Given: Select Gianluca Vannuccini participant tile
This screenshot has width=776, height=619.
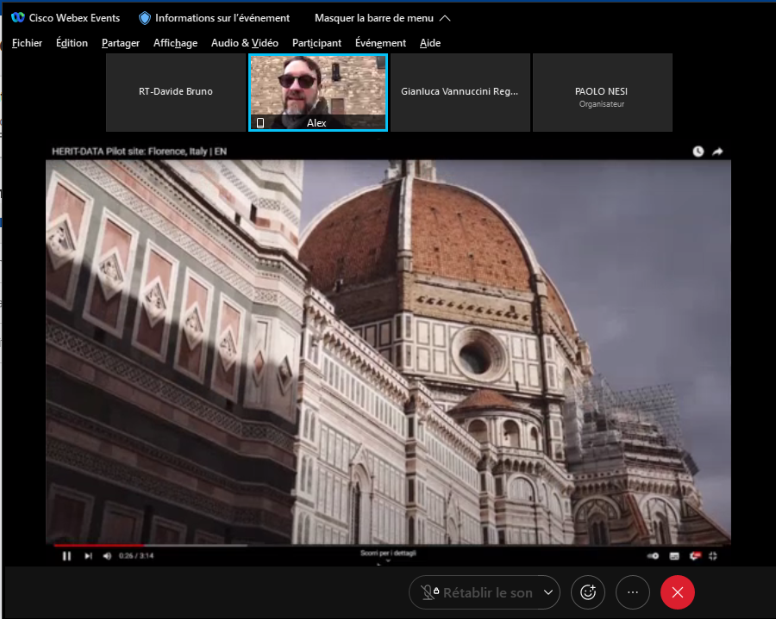Looking at the screenshot, I should click(x=460, y=92).
